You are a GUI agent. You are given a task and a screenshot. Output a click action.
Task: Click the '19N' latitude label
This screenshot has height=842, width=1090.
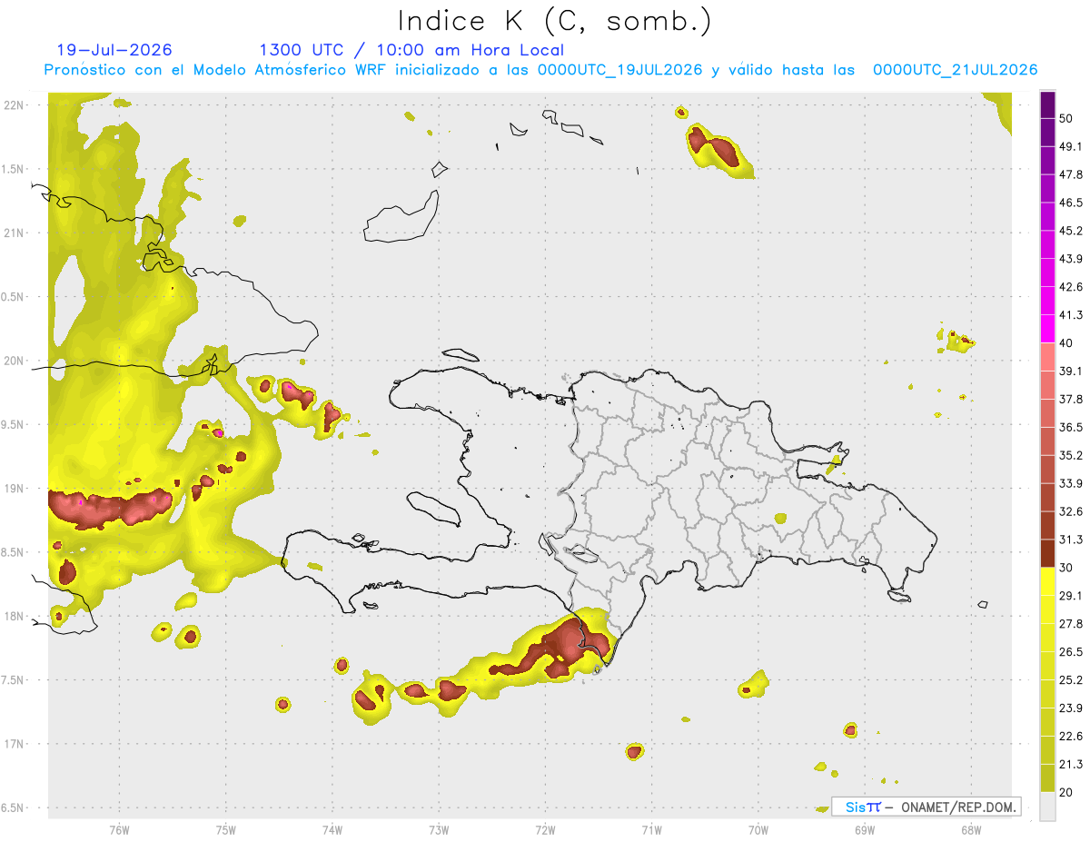(15, 489)
